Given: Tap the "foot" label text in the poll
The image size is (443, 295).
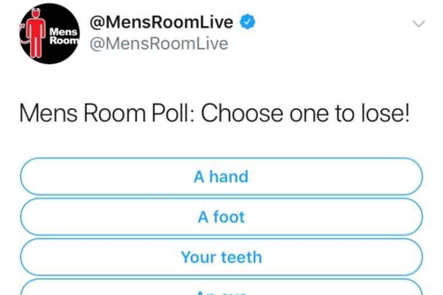Looking at the screenshot, I should click(x=229, y=217).
